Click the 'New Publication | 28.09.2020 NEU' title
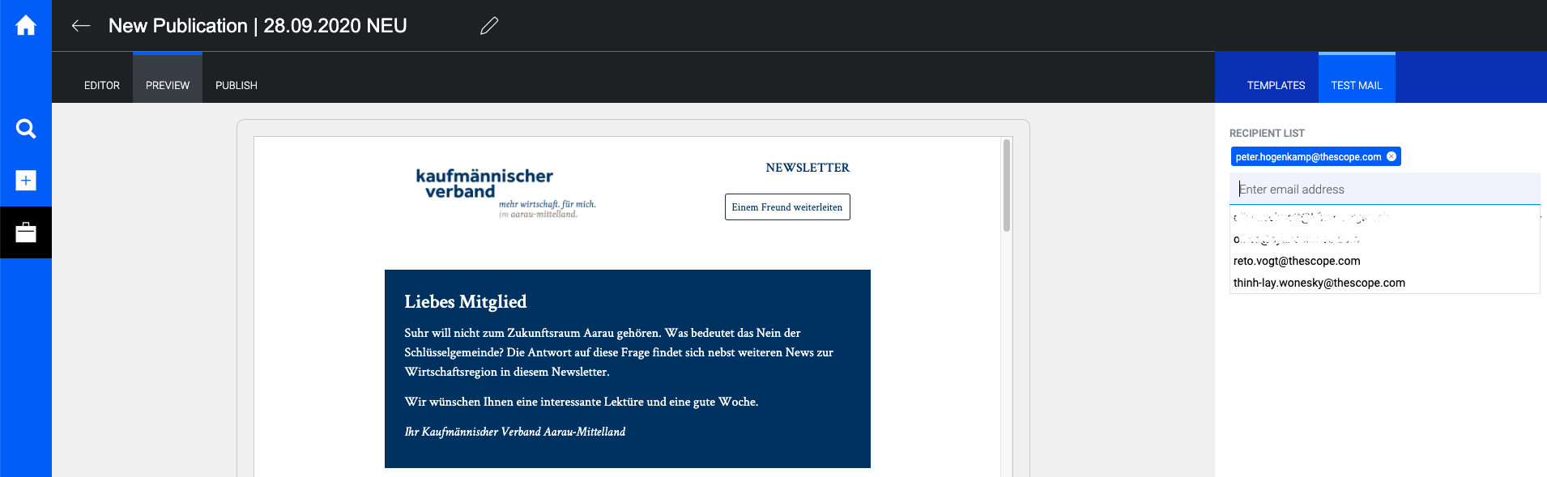 coord(258,26)
